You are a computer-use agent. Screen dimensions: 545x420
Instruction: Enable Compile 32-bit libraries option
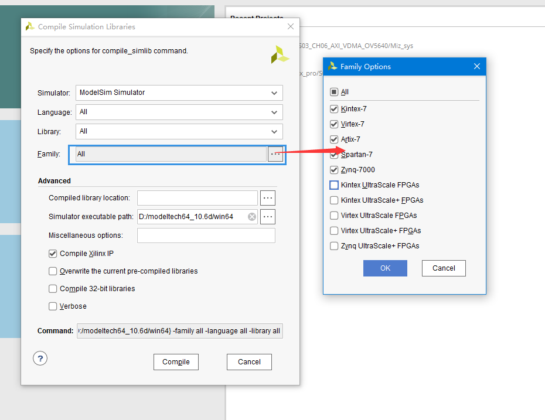click(53, 289)
